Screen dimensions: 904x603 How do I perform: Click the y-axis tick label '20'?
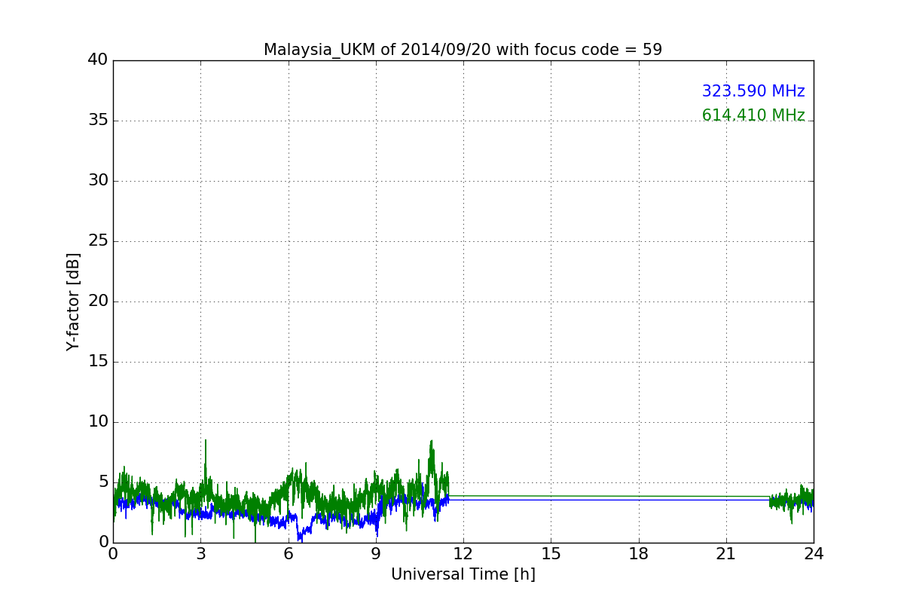[98, 301]
